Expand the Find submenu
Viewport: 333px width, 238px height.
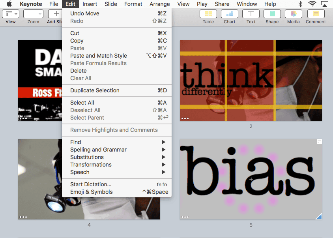click(117, 142)
